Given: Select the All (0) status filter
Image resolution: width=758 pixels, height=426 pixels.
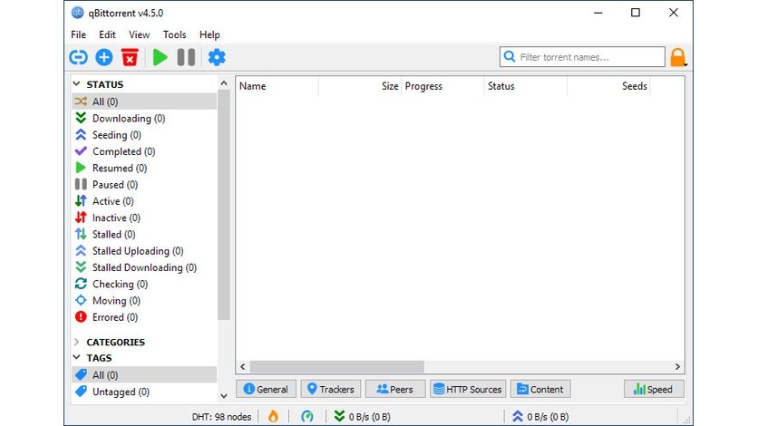Looking at the screenshot, I should (x=144, y=102).
